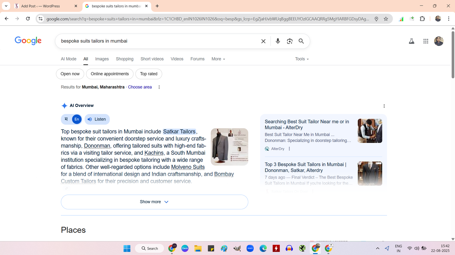Close the WordPress Add Post tab
This screenshot has width=455, height=255.
76,6
